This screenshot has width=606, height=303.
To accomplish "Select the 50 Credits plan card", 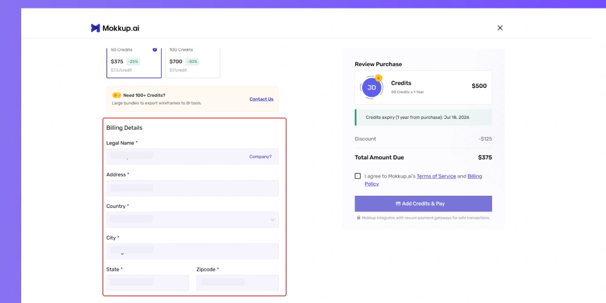I will coord(134,62).
